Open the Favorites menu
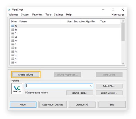This screenshot has width=136, height=119. tap(37, 15)
